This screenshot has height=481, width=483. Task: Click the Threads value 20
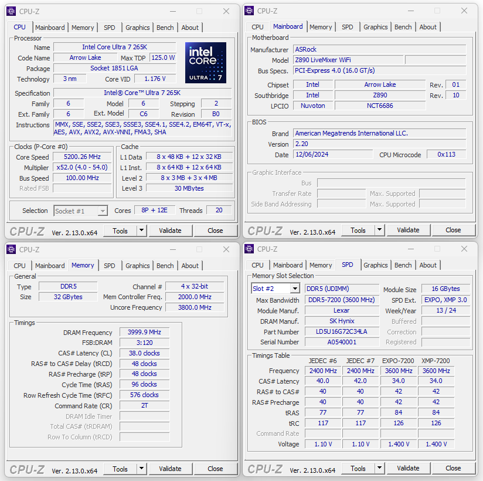219,210
